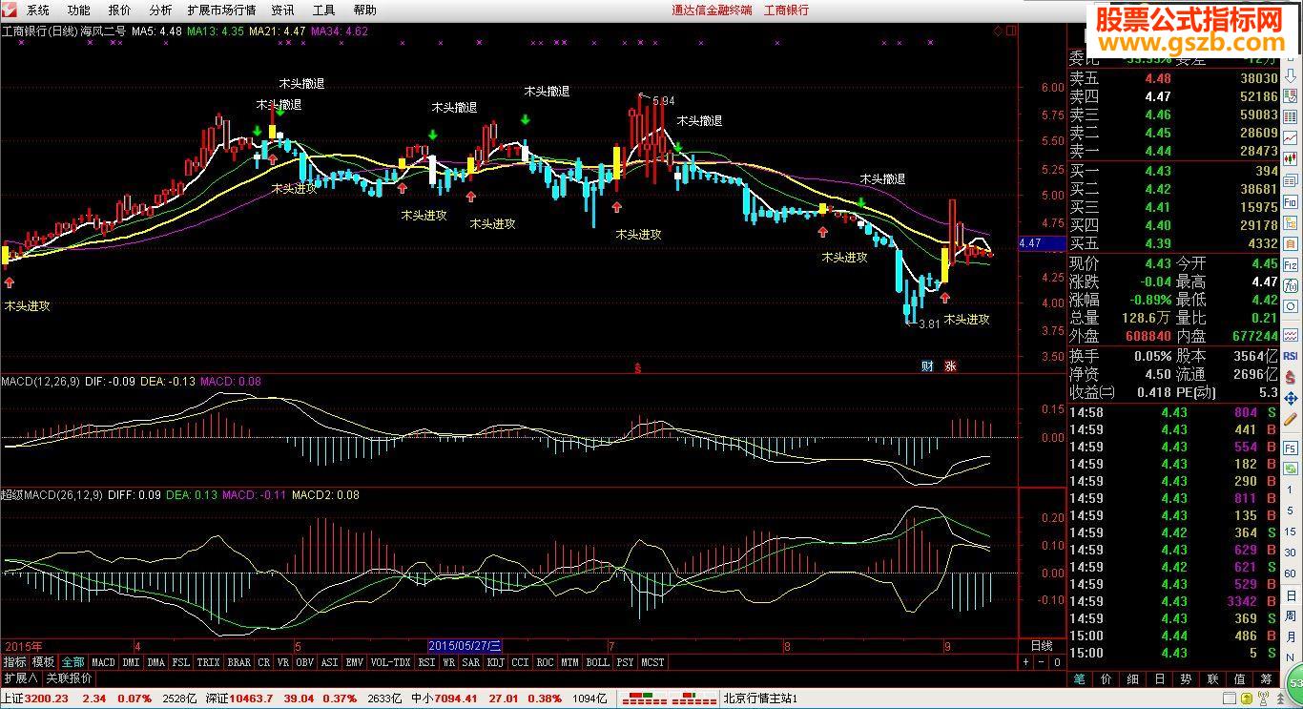This screenshot has width=1303, height=709.
Task: Click the 北京行情主站1 server label
Action: pyautogui.click(x=760, y=699)
